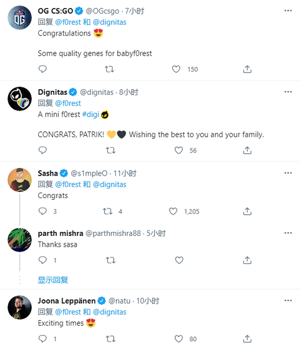Like the Dignitas mini f0rest tweet

point(179,150)
